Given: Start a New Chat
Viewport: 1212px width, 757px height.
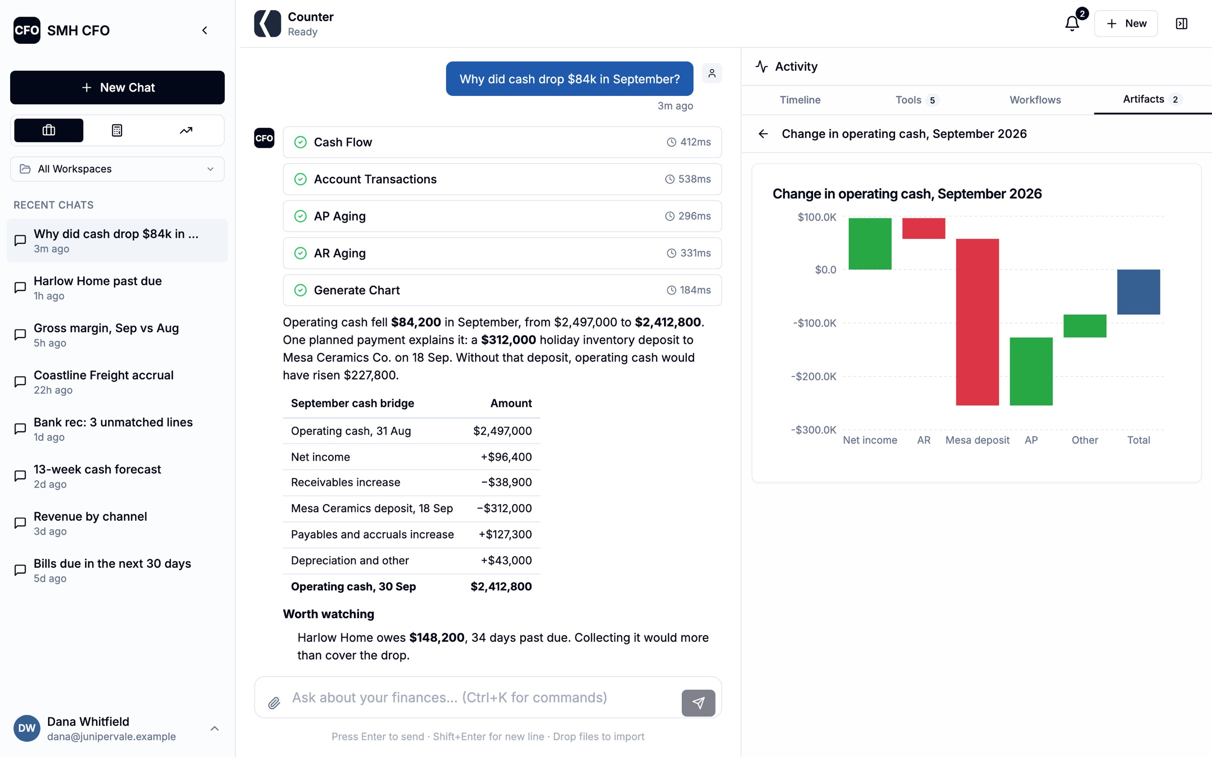Looking at the screenshot, I should 117,87.
